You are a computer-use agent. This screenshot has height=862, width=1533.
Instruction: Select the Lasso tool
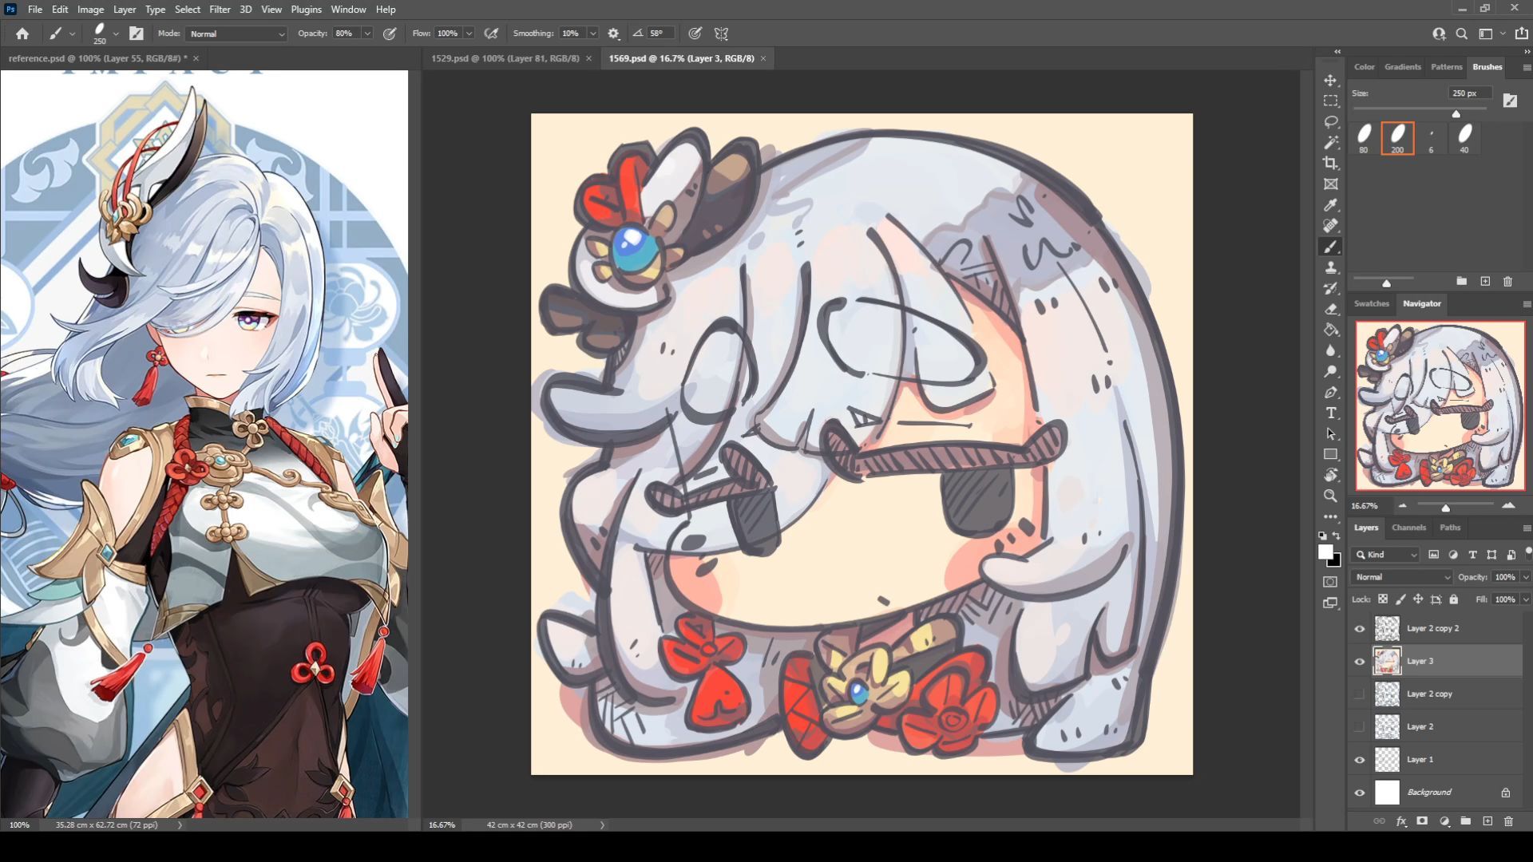tap(1330, 122)
